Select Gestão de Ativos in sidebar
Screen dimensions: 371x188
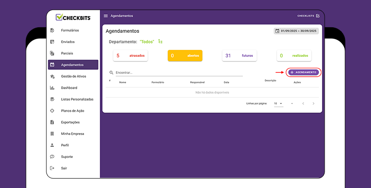(73, 76)
